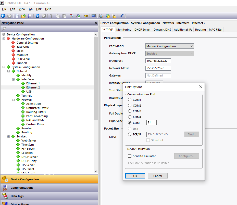This screenshot has width=237, height=205.
Task: Select the custom COM radio button
Action: (130, 123)
